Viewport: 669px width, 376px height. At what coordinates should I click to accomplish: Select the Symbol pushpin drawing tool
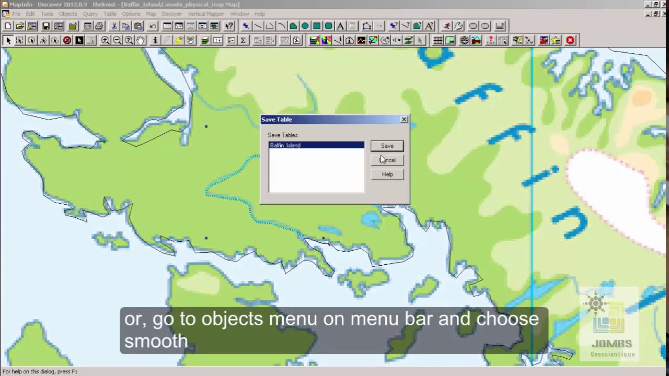pos(246,26)
